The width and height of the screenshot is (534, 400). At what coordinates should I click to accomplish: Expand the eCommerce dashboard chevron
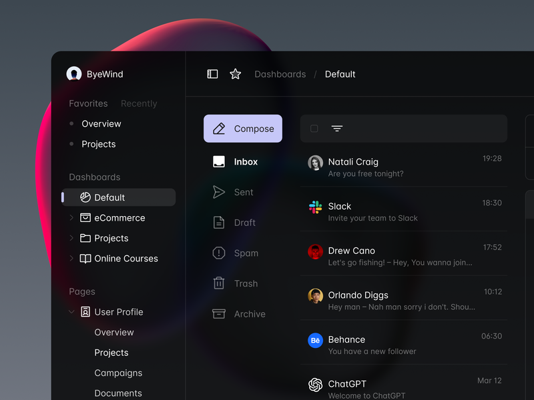pyautogui.click(x=71, y=218)
